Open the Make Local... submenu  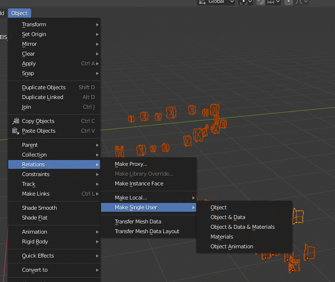(148, 198)
